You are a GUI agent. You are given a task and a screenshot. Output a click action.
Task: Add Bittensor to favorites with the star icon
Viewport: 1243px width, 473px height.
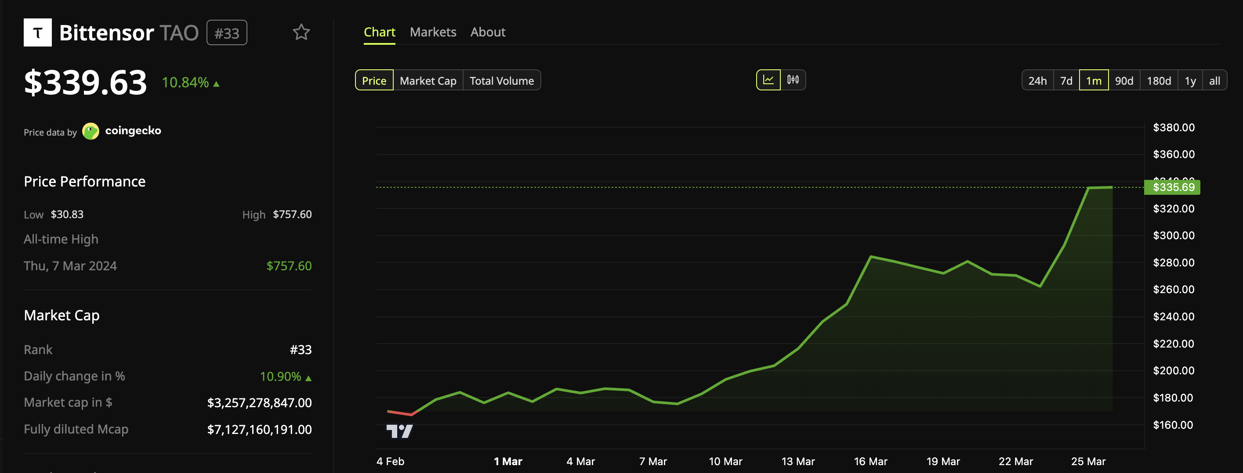pos(301,32)
